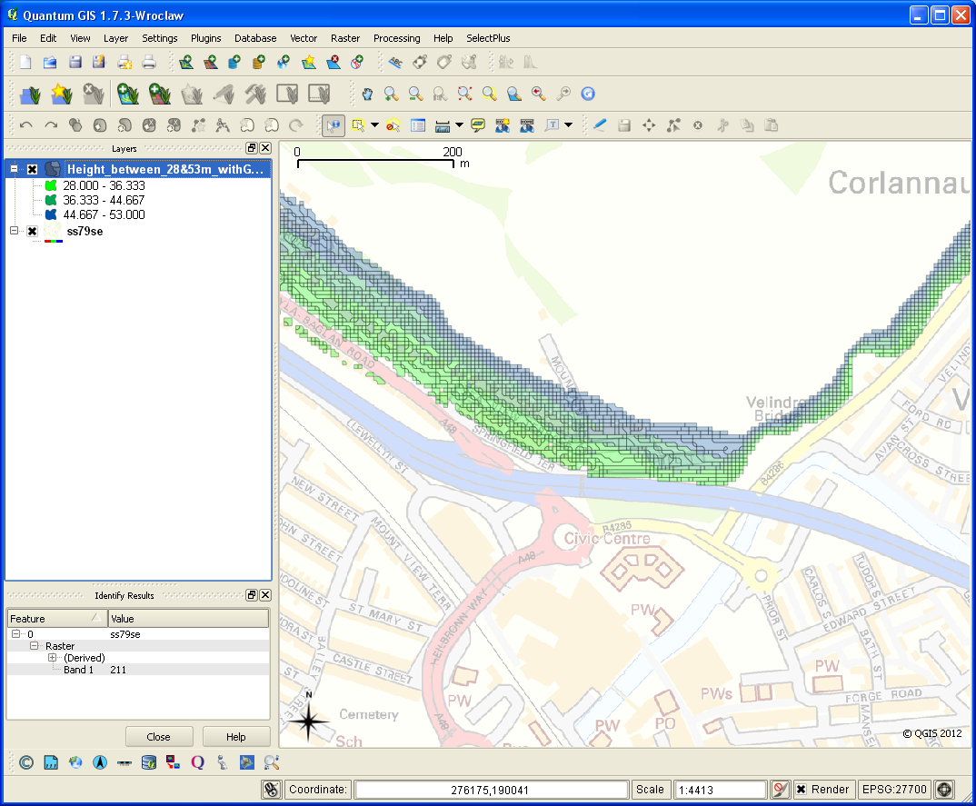Close the Identify Results panel
The image size is (976, 806).
point(264,595)
